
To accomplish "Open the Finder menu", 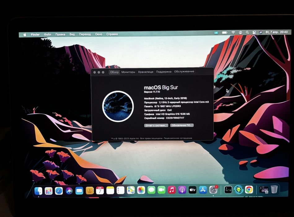I will coord(35,35).
